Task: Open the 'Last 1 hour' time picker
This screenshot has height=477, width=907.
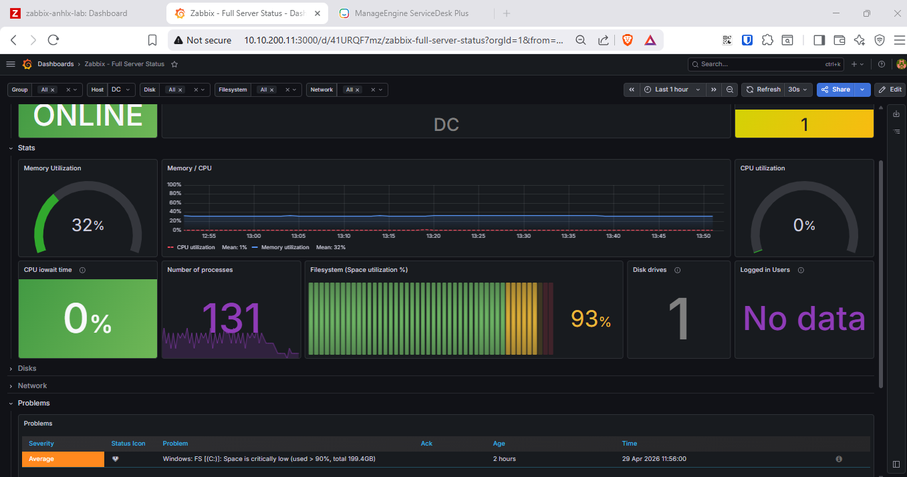Action: click(672, 90)
